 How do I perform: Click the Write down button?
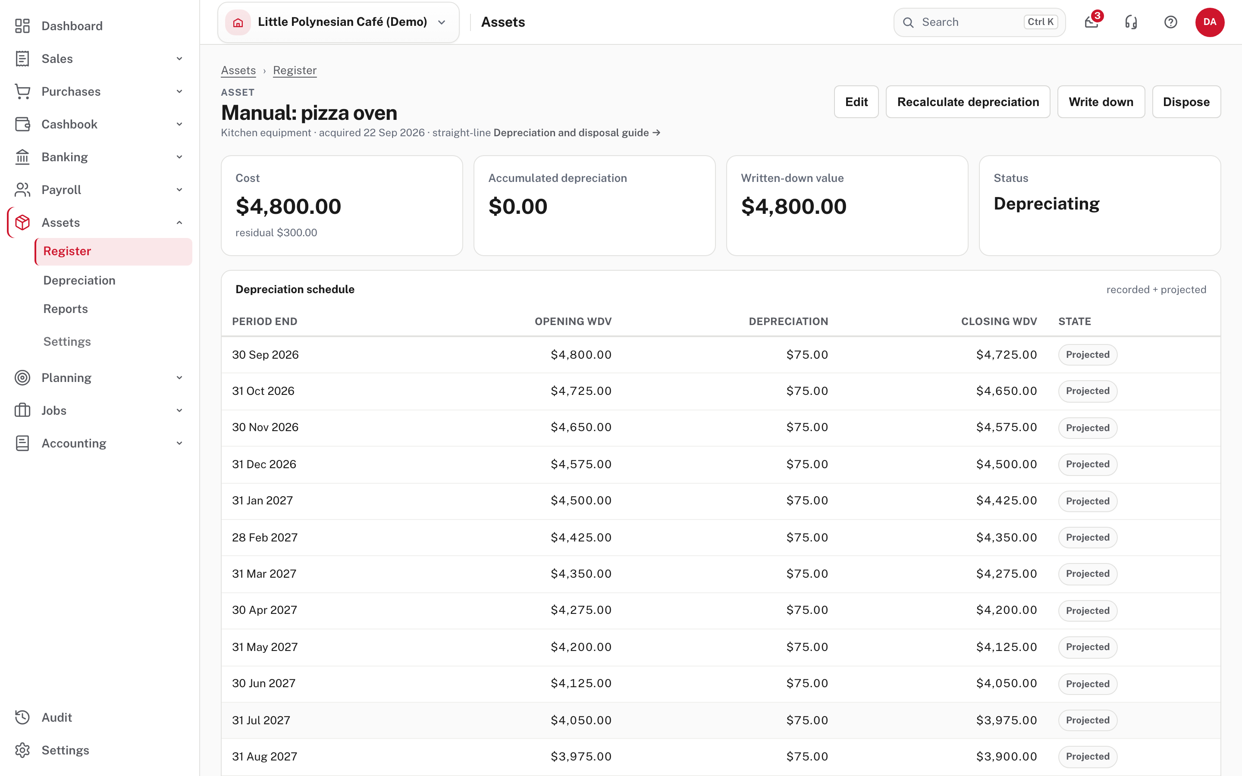[1101, 102]
